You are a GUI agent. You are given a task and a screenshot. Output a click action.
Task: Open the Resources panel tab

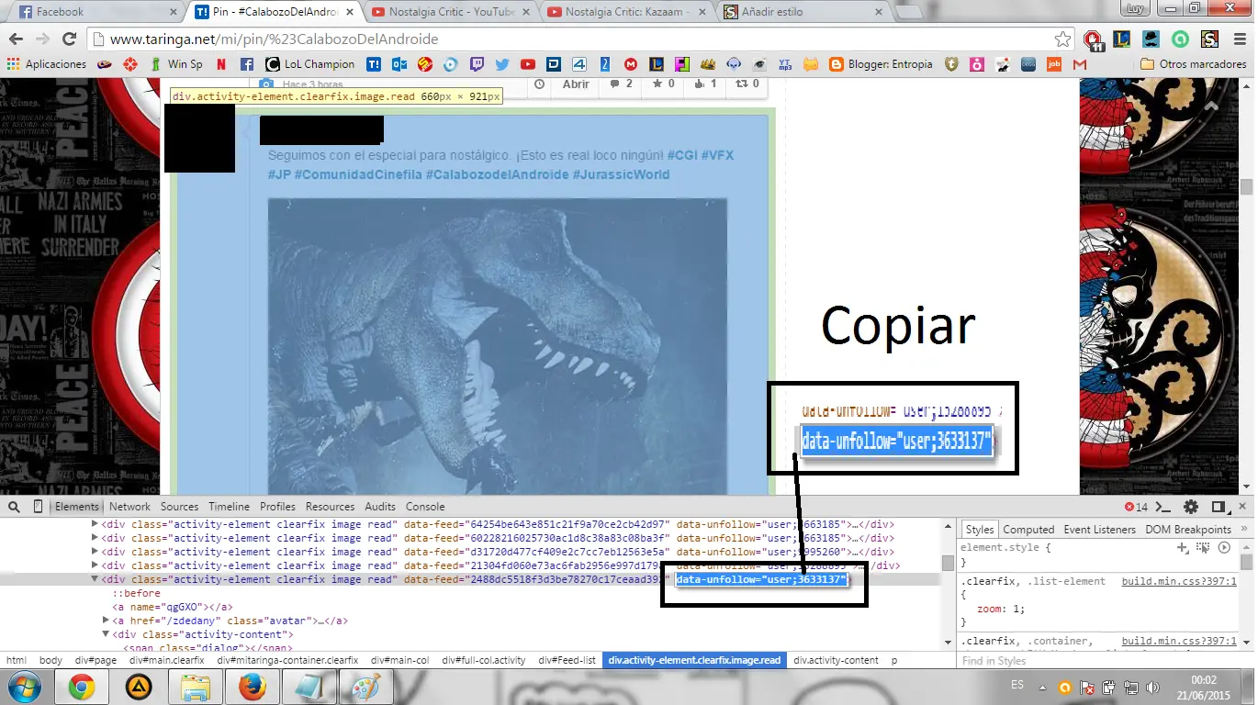330,507
